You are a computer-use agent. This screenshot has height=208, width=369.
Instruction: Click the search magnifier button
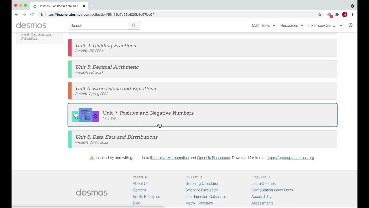click(x=134, y=25)
